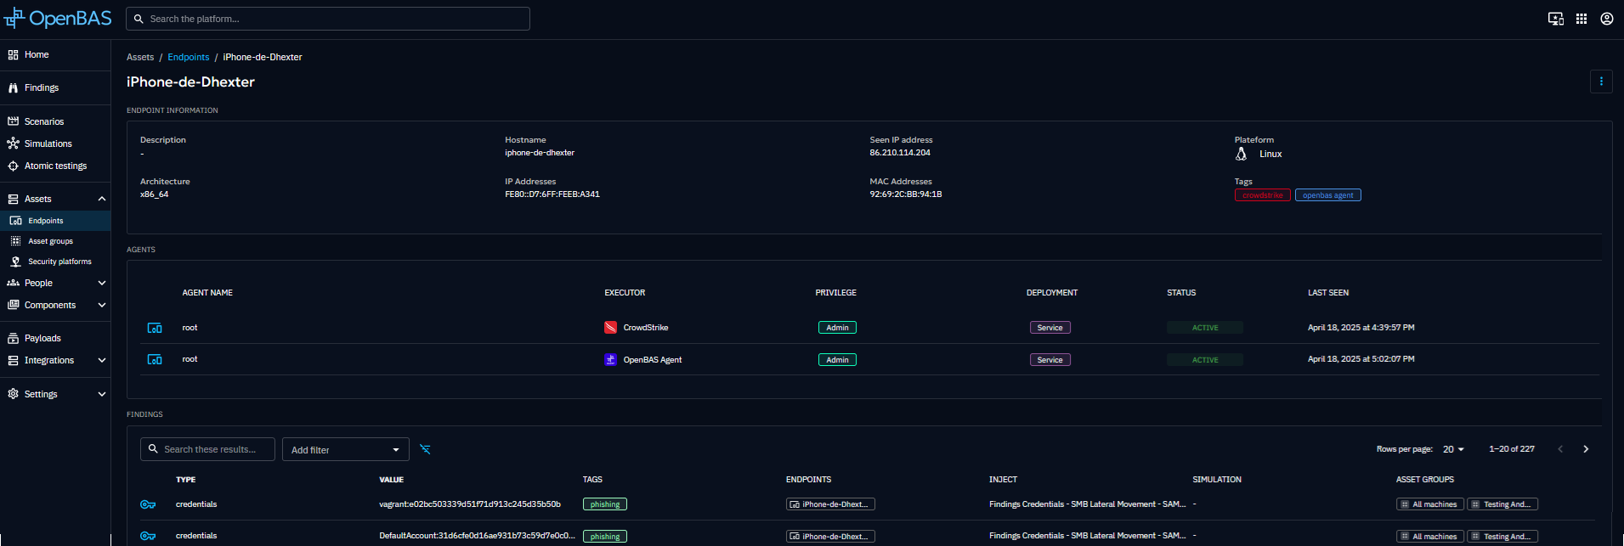Viewport: 1624px width, 546px height.
Task: Click the CrowdStrike agent row device icon
Action: 155,328
